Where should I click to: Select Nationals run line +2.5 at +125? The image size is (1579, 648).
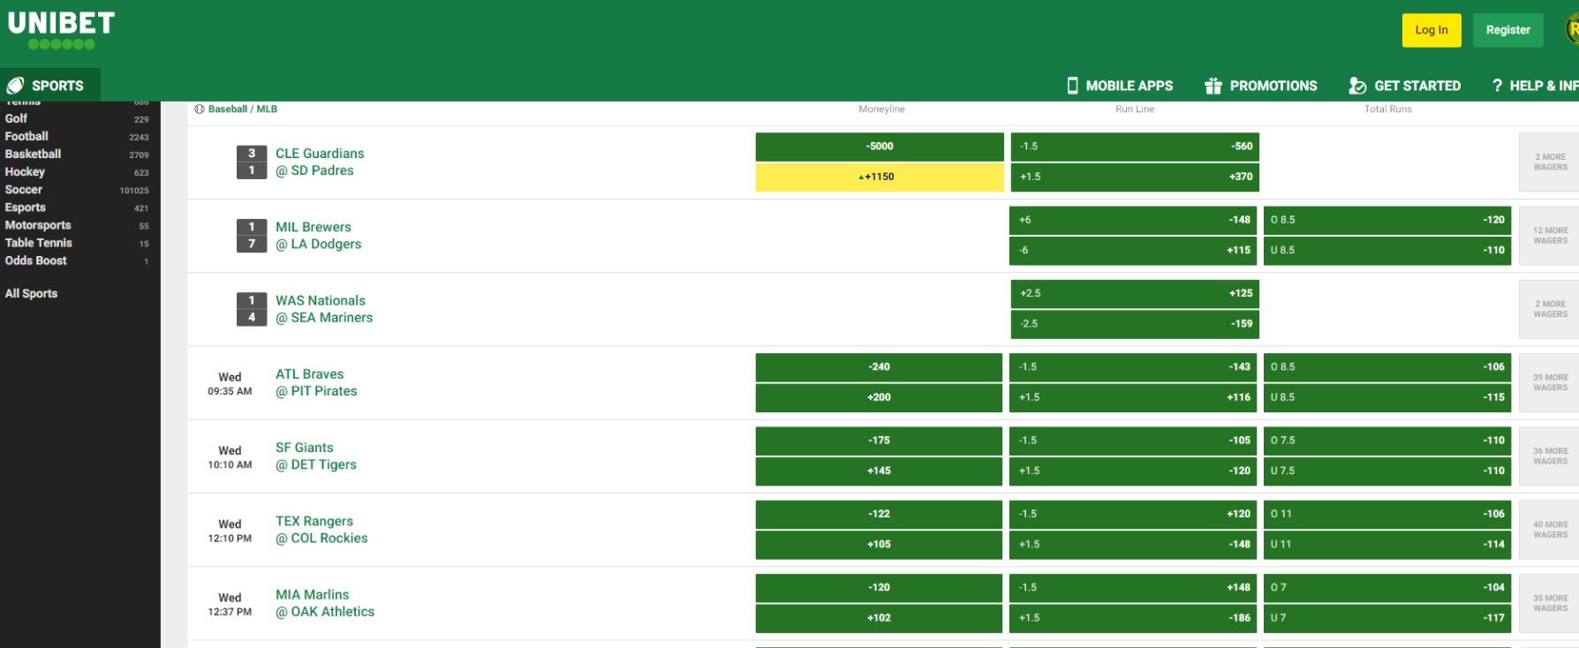pos(1134,293)
